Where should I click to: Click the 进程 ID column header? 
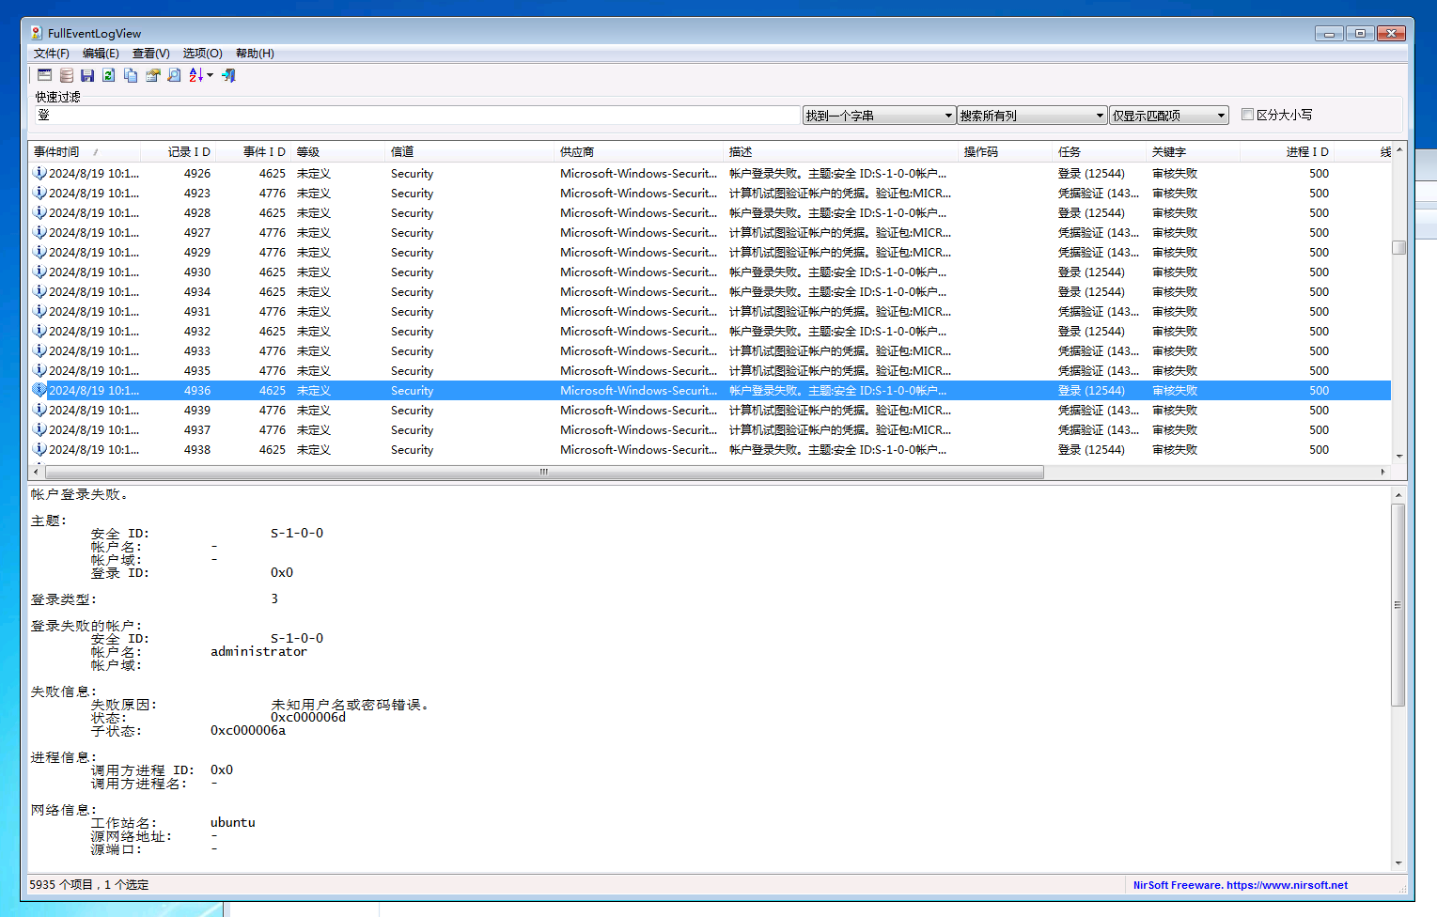(x=1288, y=151)
